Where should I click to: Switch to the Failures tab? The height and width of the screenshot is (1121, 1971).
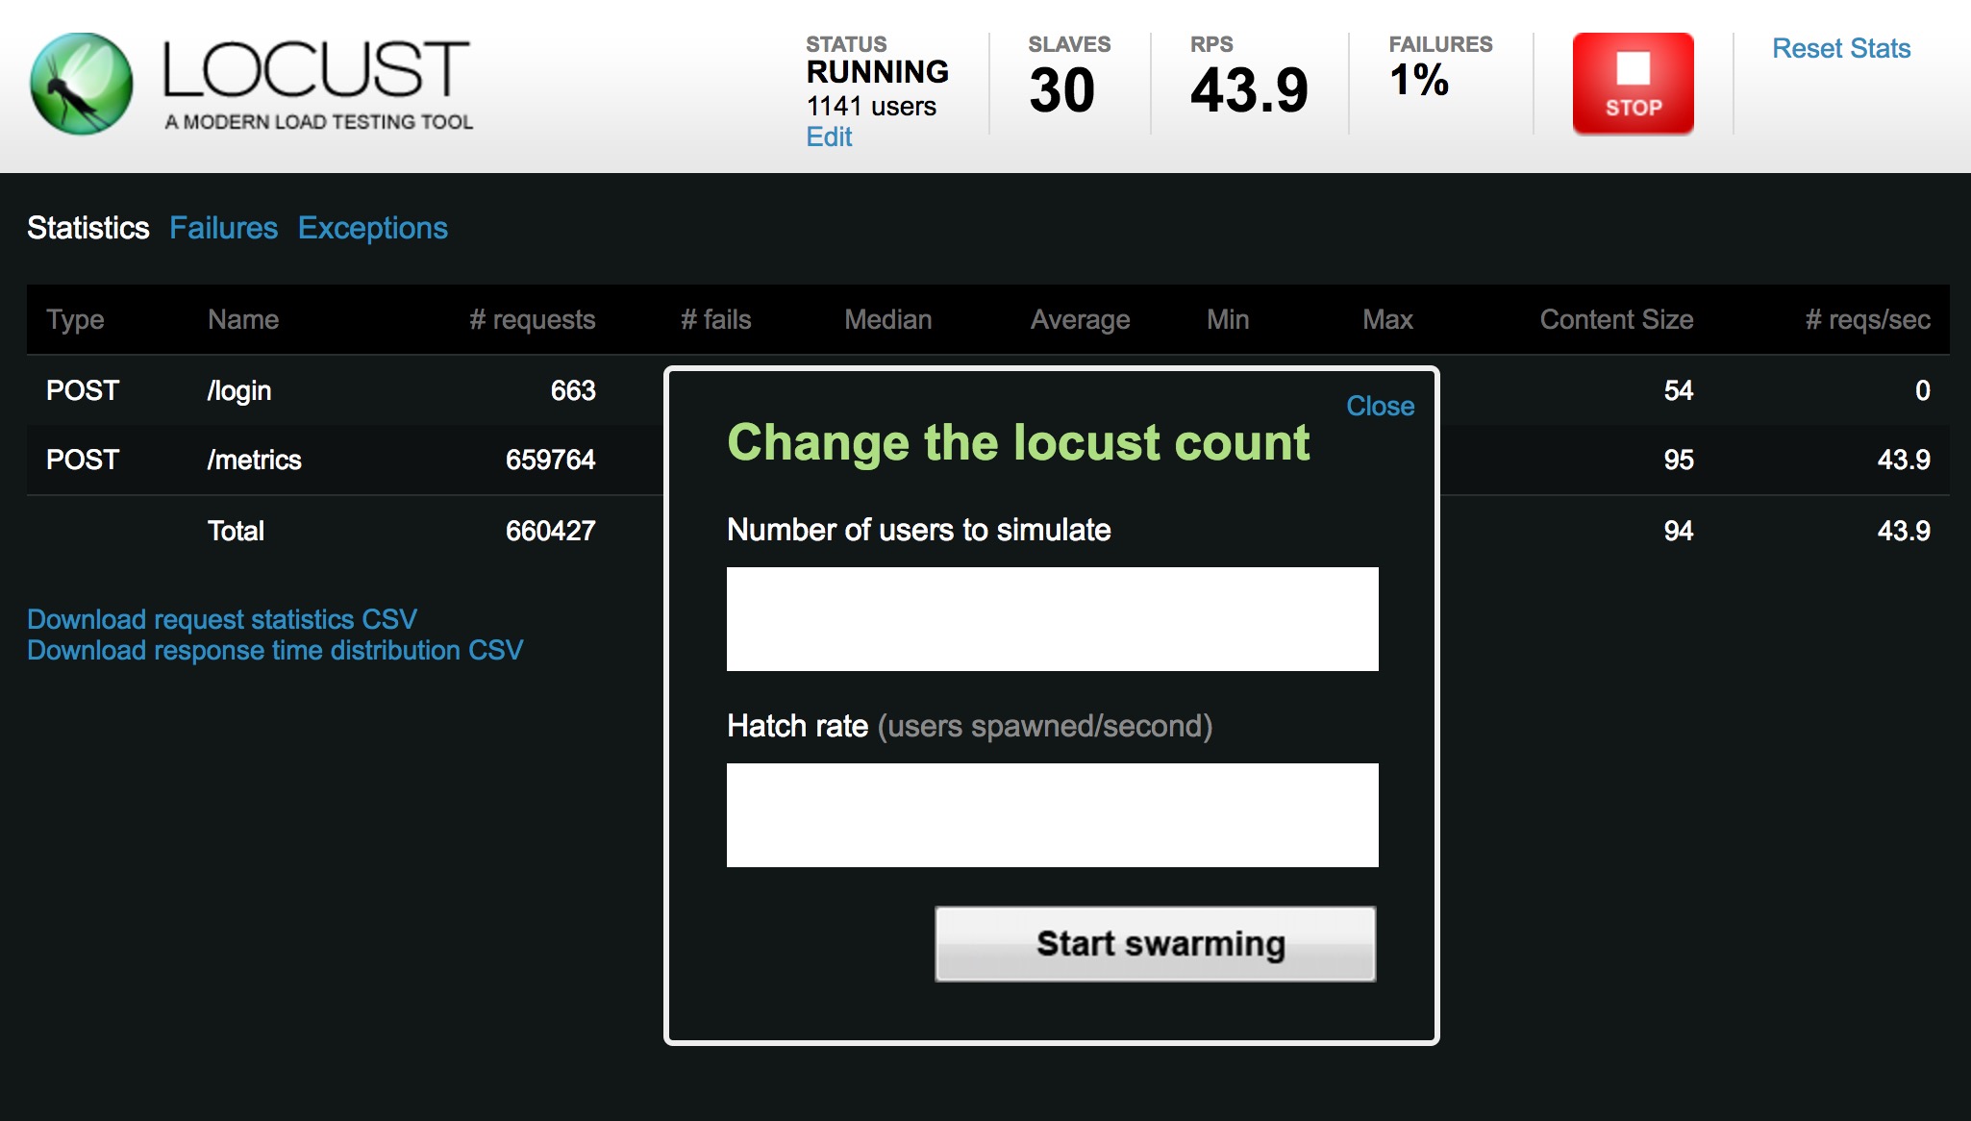click(x=222, y=226)
